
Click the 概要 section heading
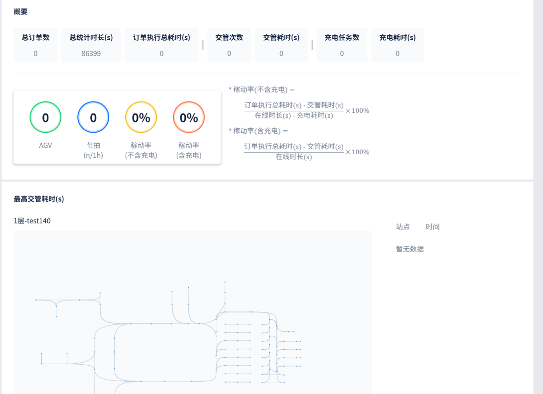(20, 12)
